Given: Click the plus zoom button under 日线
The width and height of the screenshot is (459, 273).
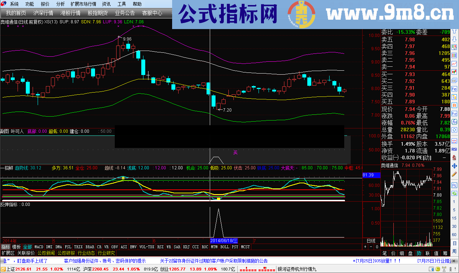Looking at the screenshot, I should click(x=365, y=247).
